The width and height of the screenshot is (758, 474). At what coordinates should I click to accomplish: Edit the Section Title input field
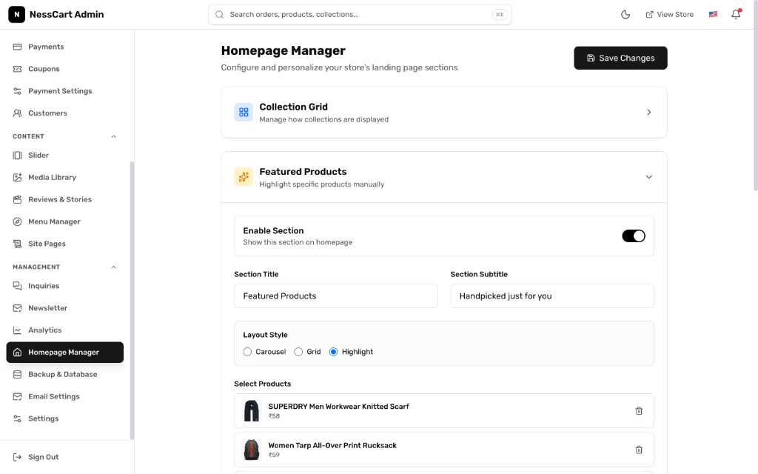(x=336, y=296)
